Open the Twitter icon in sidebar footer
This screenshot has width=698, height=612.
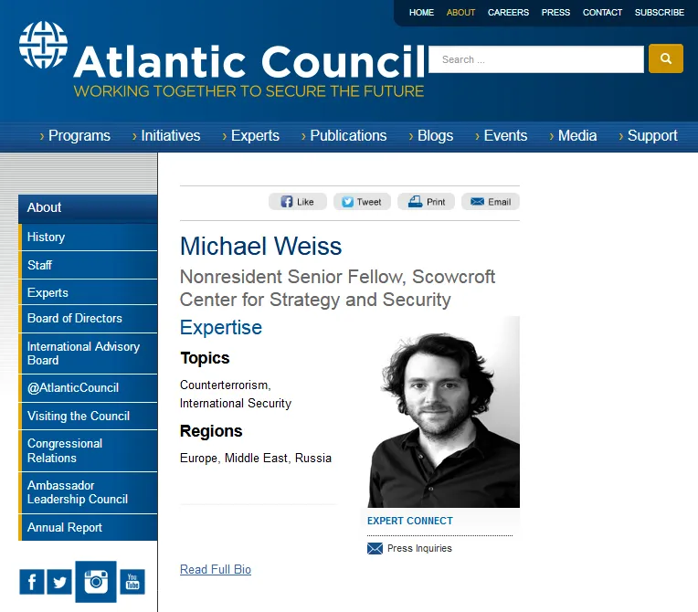59,581
